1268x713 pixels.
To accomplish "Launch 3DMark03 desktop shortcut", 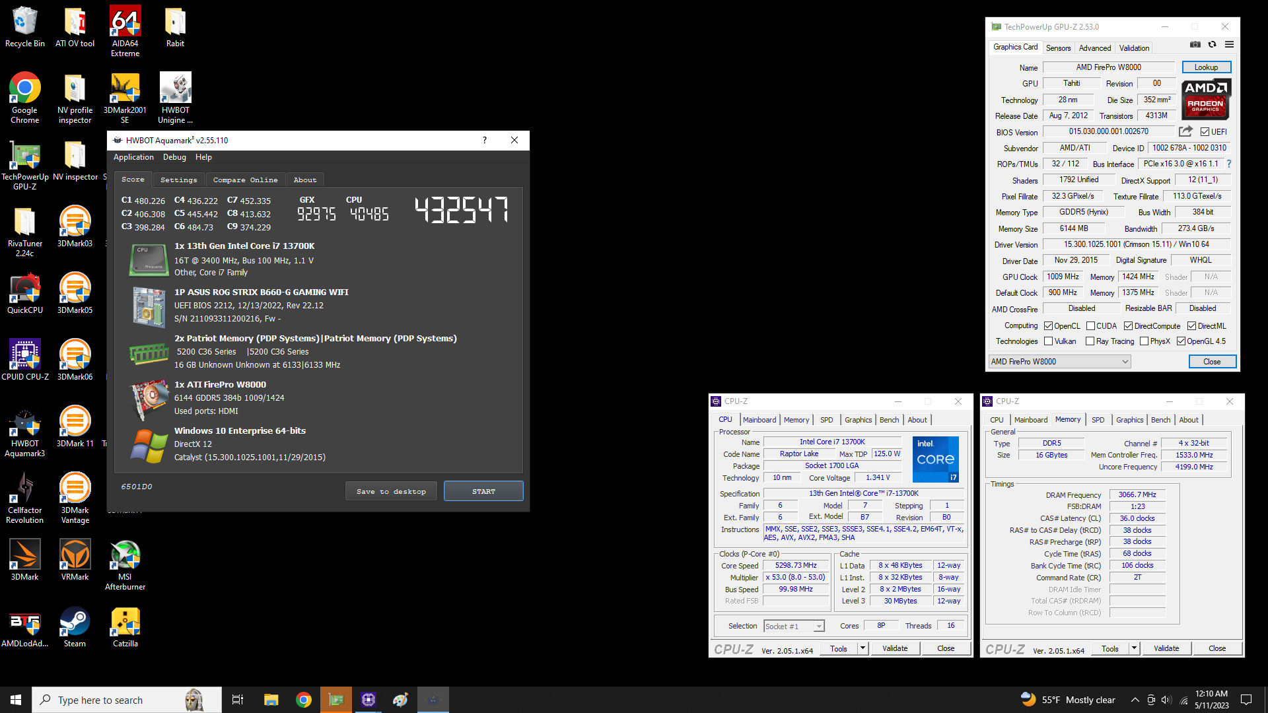I will click(75, 226).
